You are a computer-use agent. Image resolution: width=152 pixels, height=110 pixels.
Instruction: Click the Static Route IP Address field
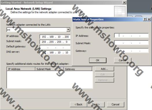[131, 36]
